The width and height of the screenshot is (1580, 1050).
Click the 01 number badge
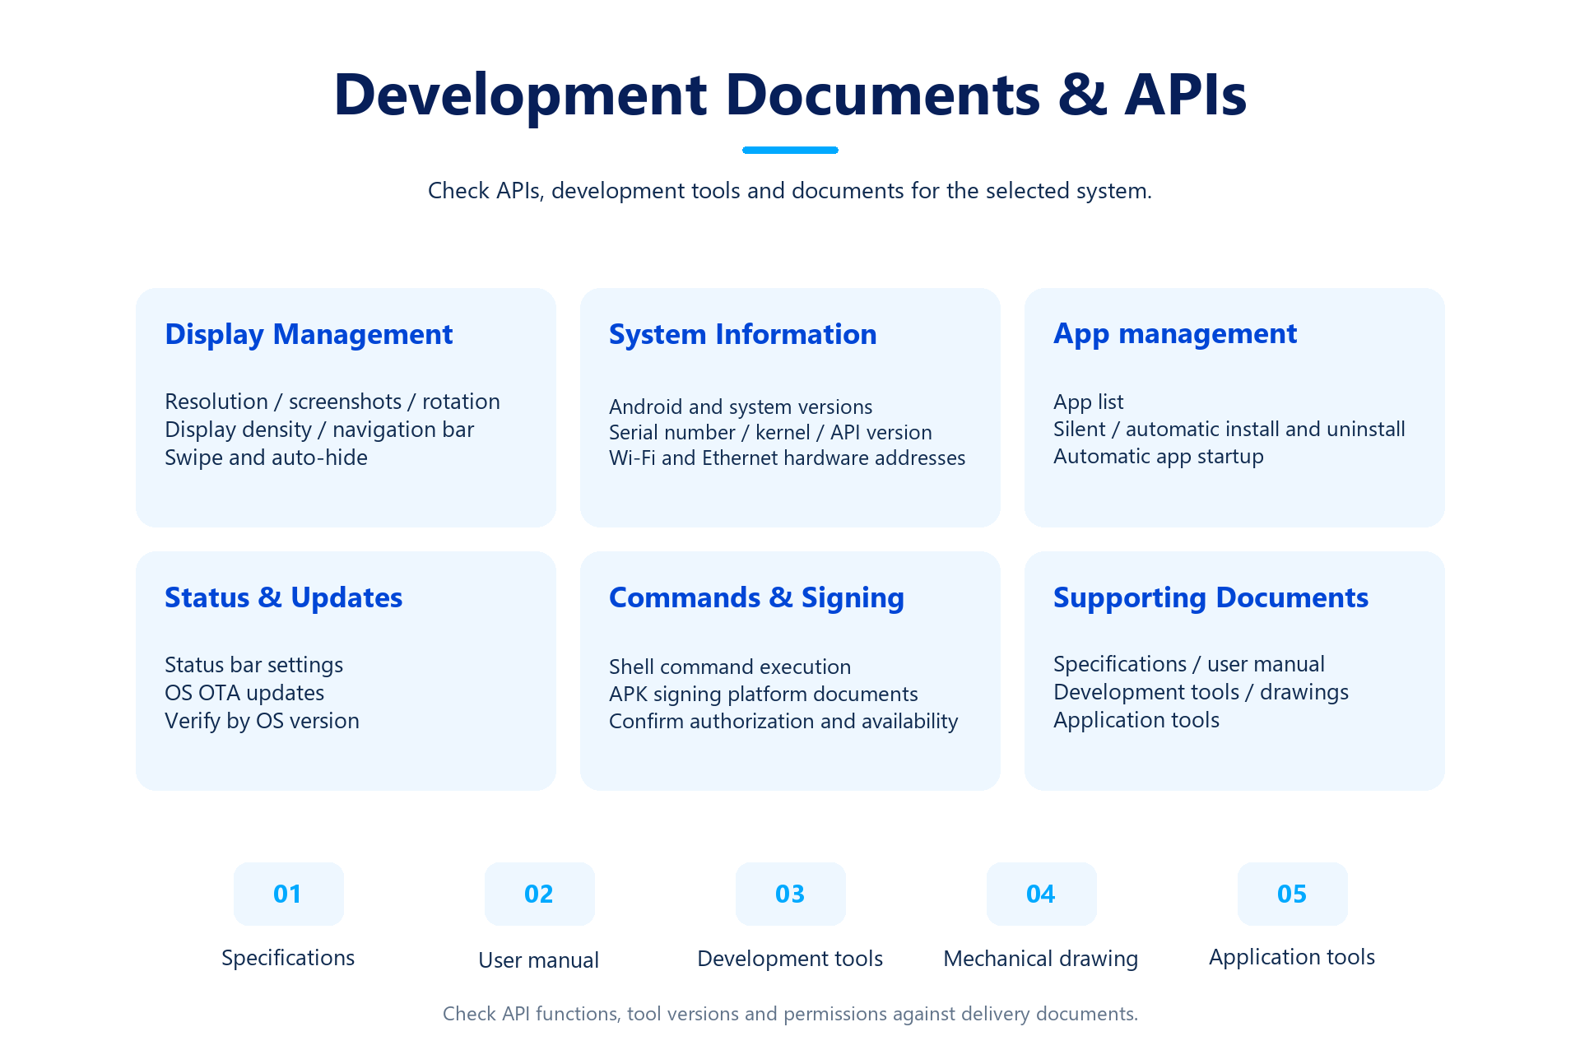coord(288,894)
